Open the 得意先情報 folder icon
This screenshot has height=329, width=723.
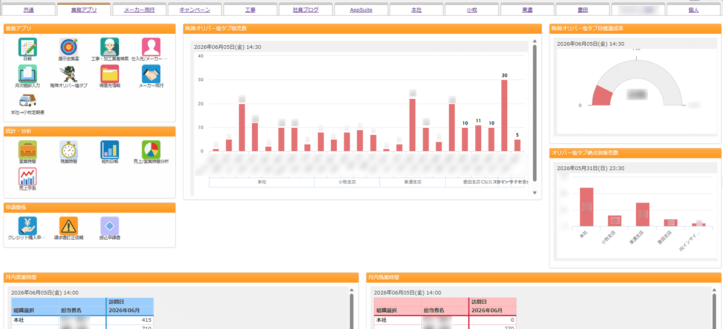click(110, 74)
